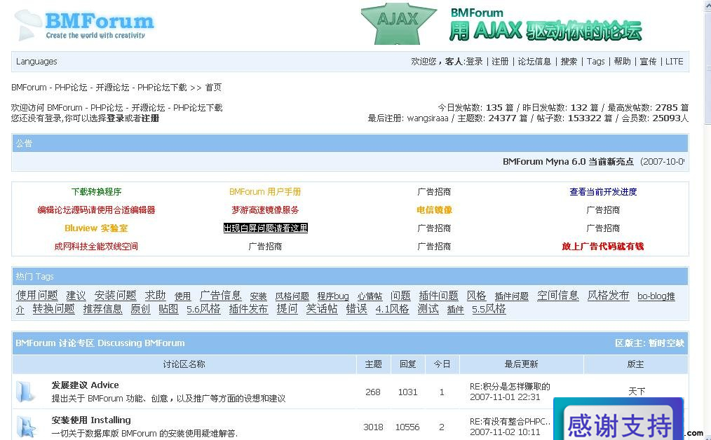711x440 pixels.
Task: Select the 安装问题 tag
Action: pyautogui.click(x=116, y=296)
